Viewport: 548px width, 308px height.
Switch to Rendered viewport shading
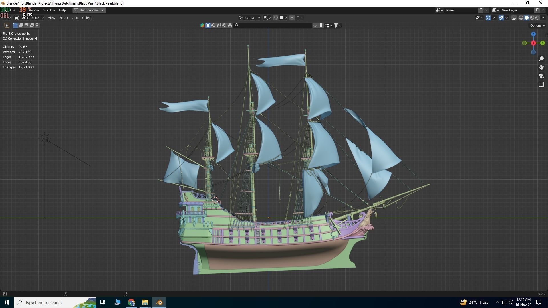point(537,18)
